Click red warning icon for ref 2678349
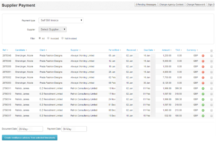 [x=203, y=61]
